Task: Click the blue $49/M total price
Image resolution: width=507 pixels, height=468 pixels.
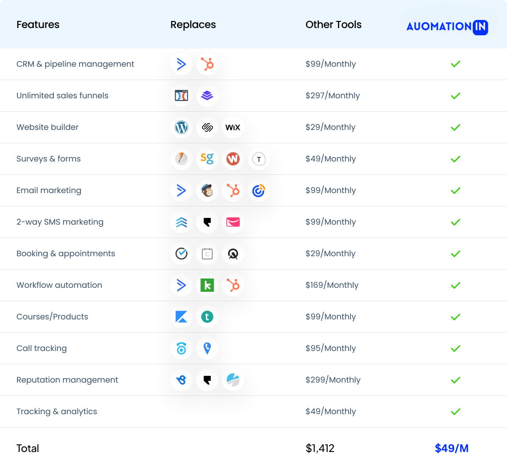Action: coord(451,448)
